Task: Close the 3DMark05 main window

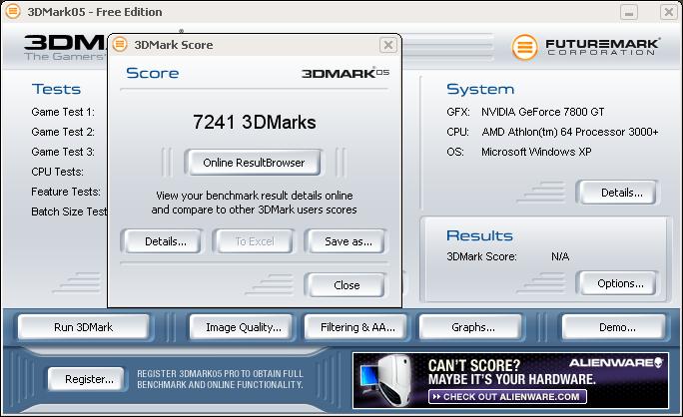Action: (x=668, y=12)
